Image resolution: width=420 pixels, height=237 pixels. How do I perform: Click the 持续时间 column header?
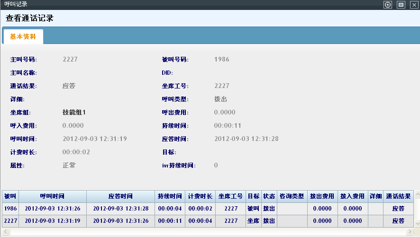click(x=170, y=196)
